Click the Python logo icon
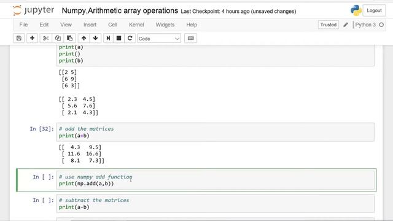The height and width of the screenshot is (221, 393). [356, 10]
